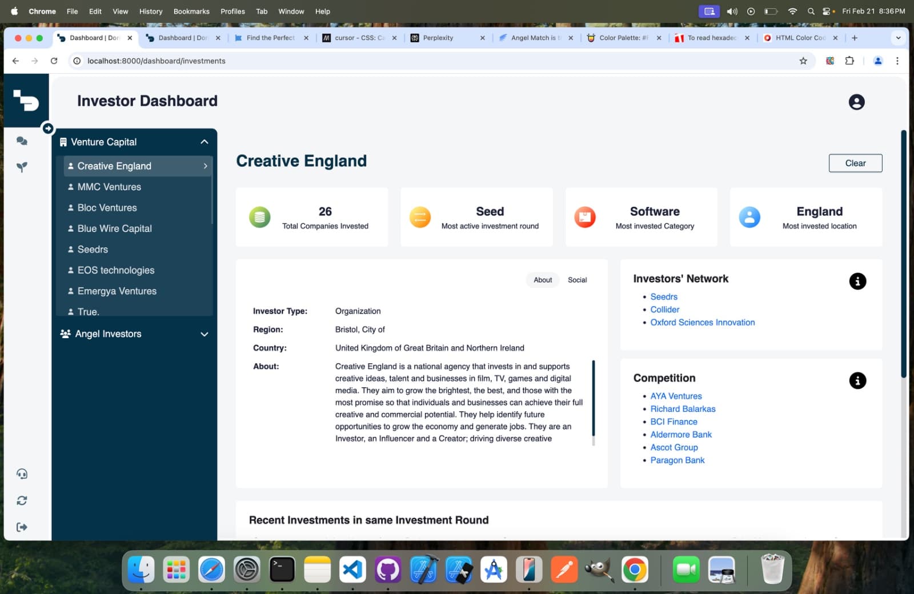The image size is (914, 594).
Task: Open the headset support icon
Action: [x=22, y=474]
